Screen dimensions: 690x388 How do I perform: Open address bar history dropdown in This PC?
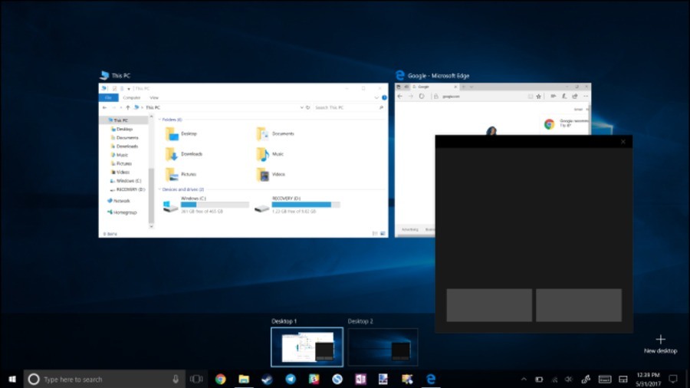tap(301, 107)
